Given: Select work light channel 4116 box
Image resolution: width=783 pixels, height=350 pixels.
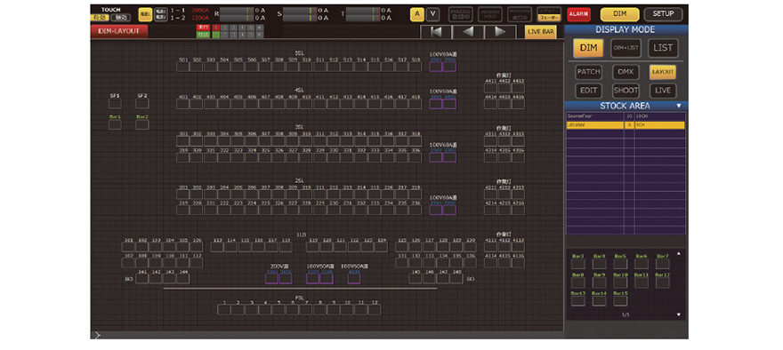Looking at the screenshot, I should click(x=519, y=262).
